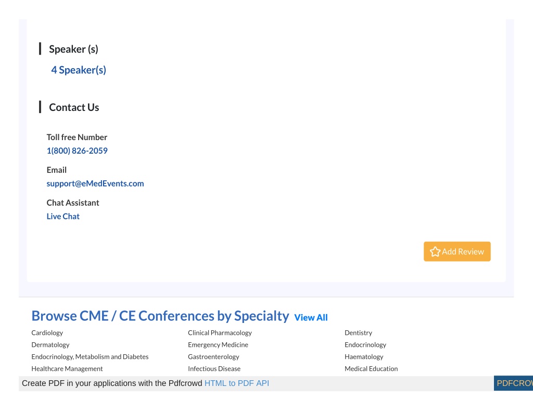
Task: Open the Endocrinology specialty link
Action: pos(365,345)
